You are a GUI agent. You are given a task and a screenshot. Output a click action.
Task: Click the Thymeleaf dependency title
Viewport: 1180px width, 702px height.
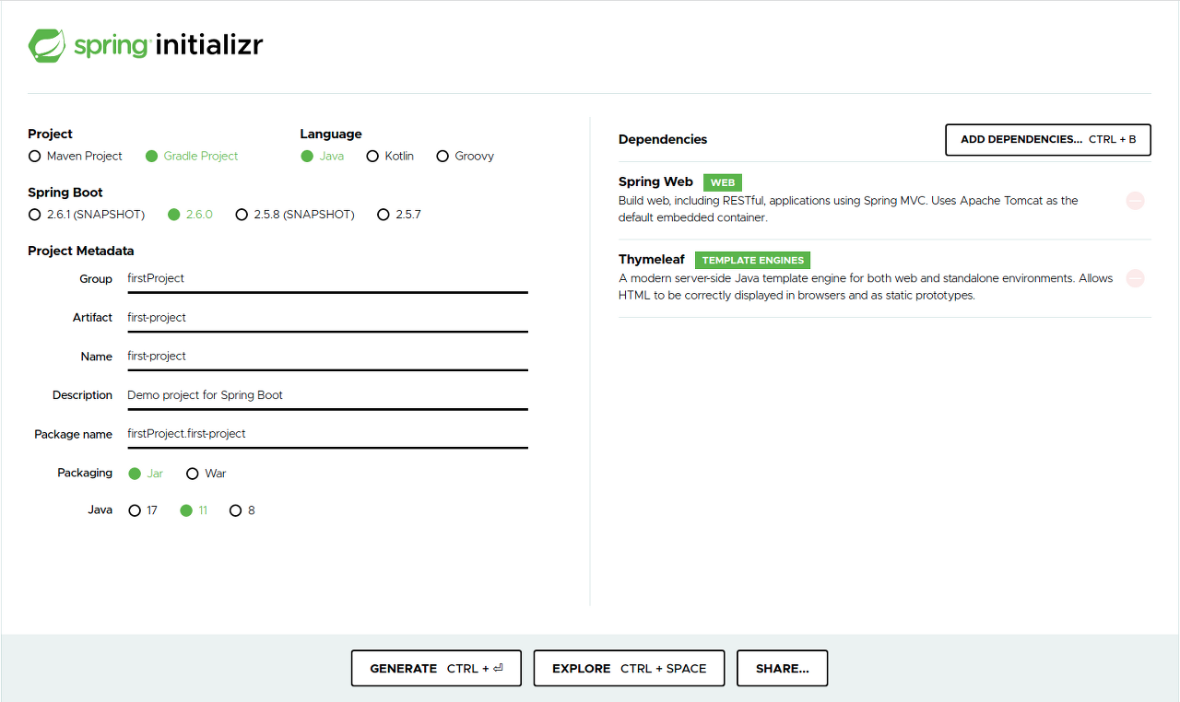(652, 259)
